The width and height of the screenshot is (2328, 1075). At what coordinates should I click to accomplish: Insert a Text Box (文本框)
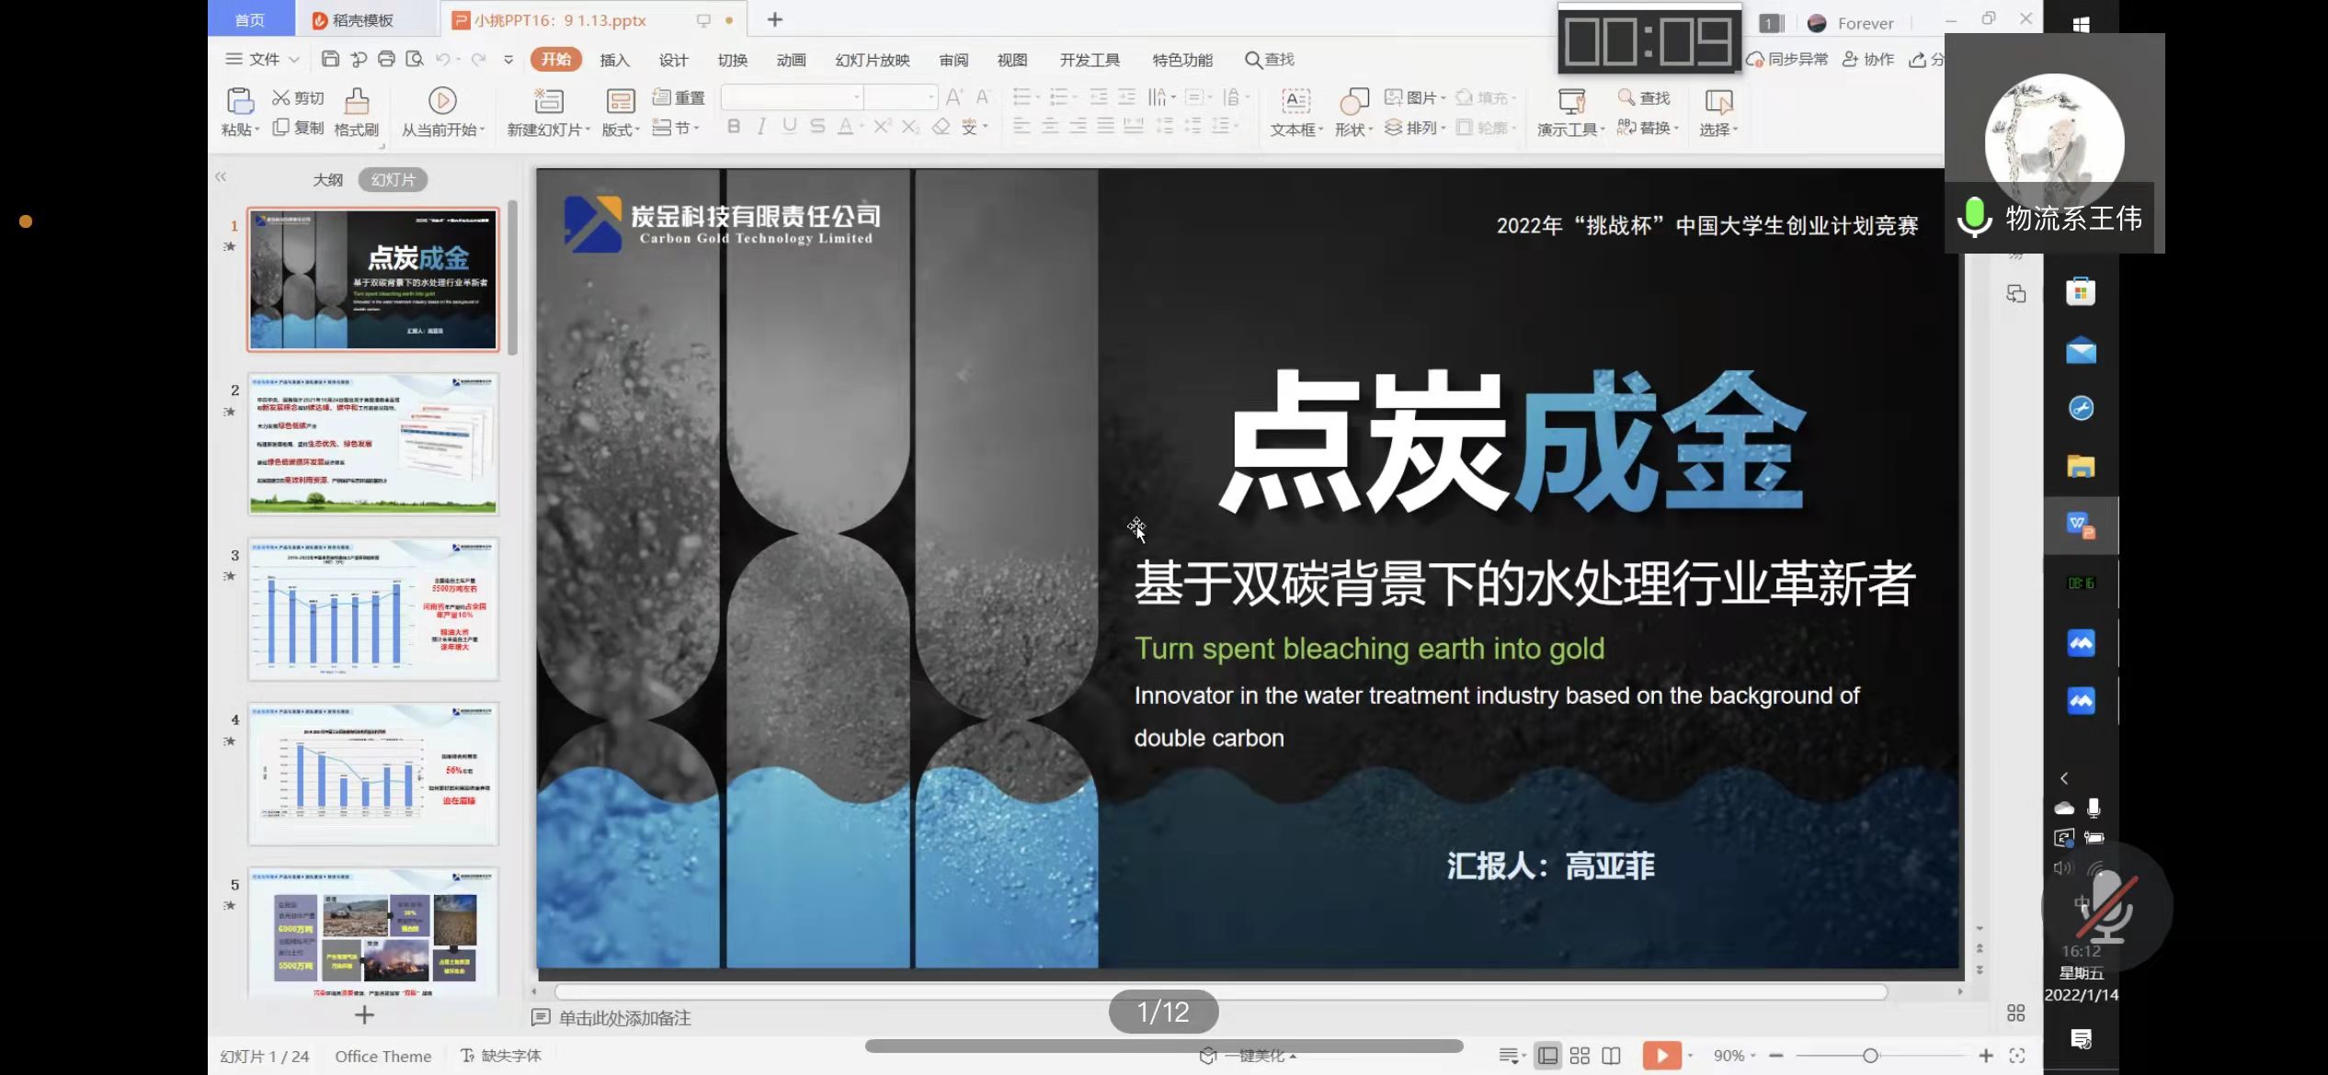(1296, 112)
